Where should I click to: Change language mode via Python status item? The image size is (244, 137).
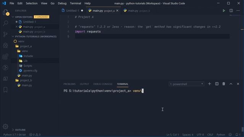(221, 135)
